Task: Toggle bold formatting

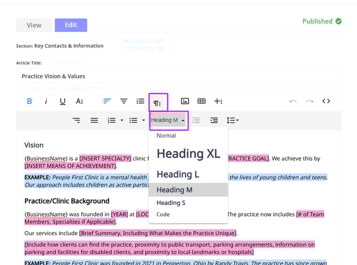Action: coord(29,101)
